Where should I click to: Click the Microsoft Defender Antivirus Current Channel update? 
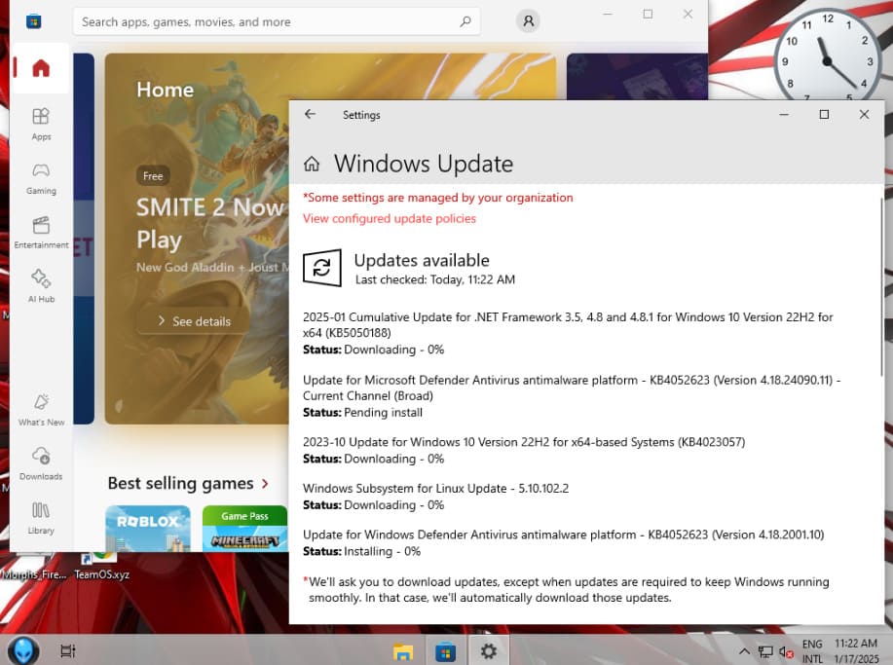(x=572, y=388)
